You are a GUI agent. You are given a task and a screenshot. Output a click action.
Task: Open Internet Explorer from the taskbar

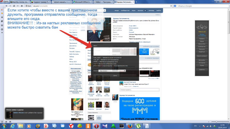pos(12,126)
